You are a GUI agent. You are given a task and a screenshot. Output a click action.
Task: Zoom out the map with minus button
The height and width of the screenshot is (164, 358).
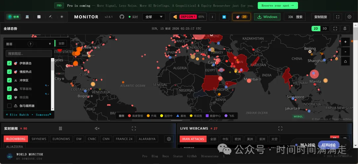(345, 51)
